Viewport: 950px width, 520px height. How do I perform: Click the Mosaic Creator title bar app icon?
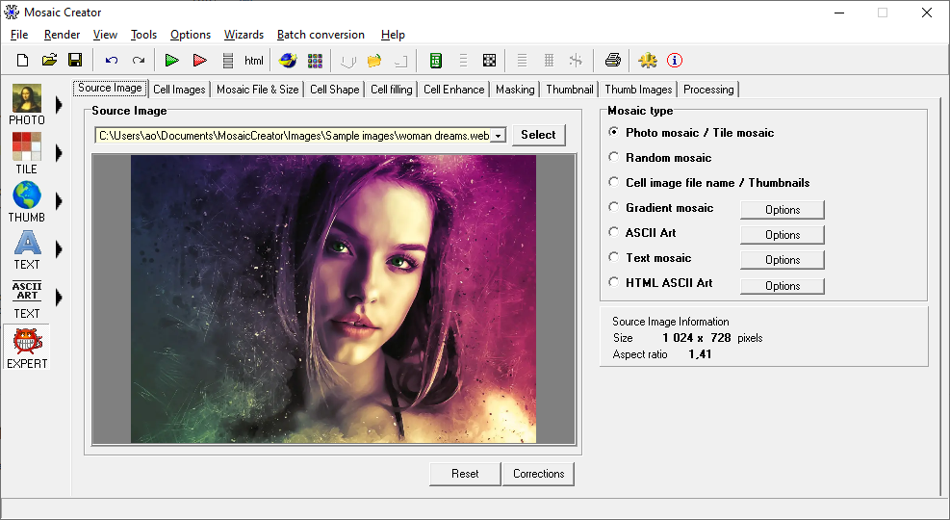pyautogui.click(x=12, y=13)
